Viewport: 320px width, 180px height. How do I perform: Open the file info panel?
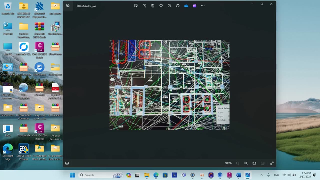click(169, 6)
